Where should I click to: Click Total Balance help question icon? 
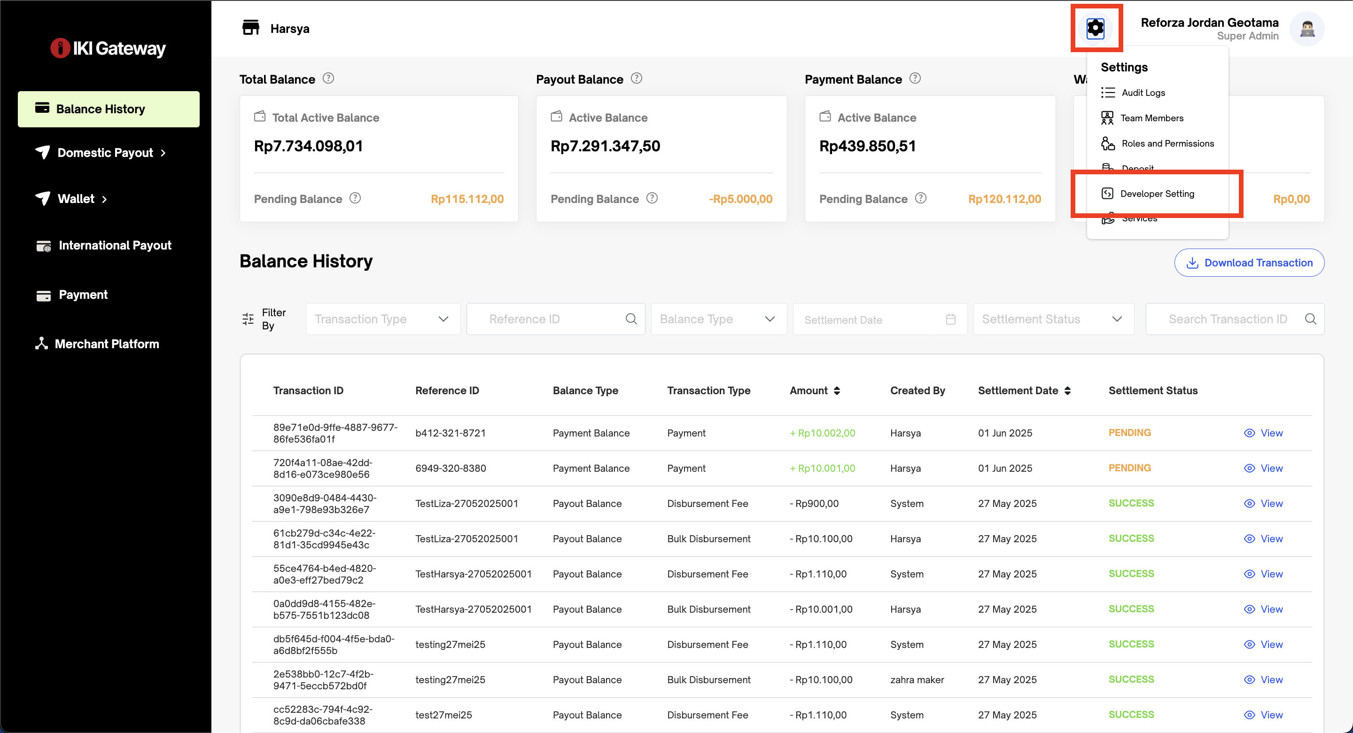[x=328, y=78]
